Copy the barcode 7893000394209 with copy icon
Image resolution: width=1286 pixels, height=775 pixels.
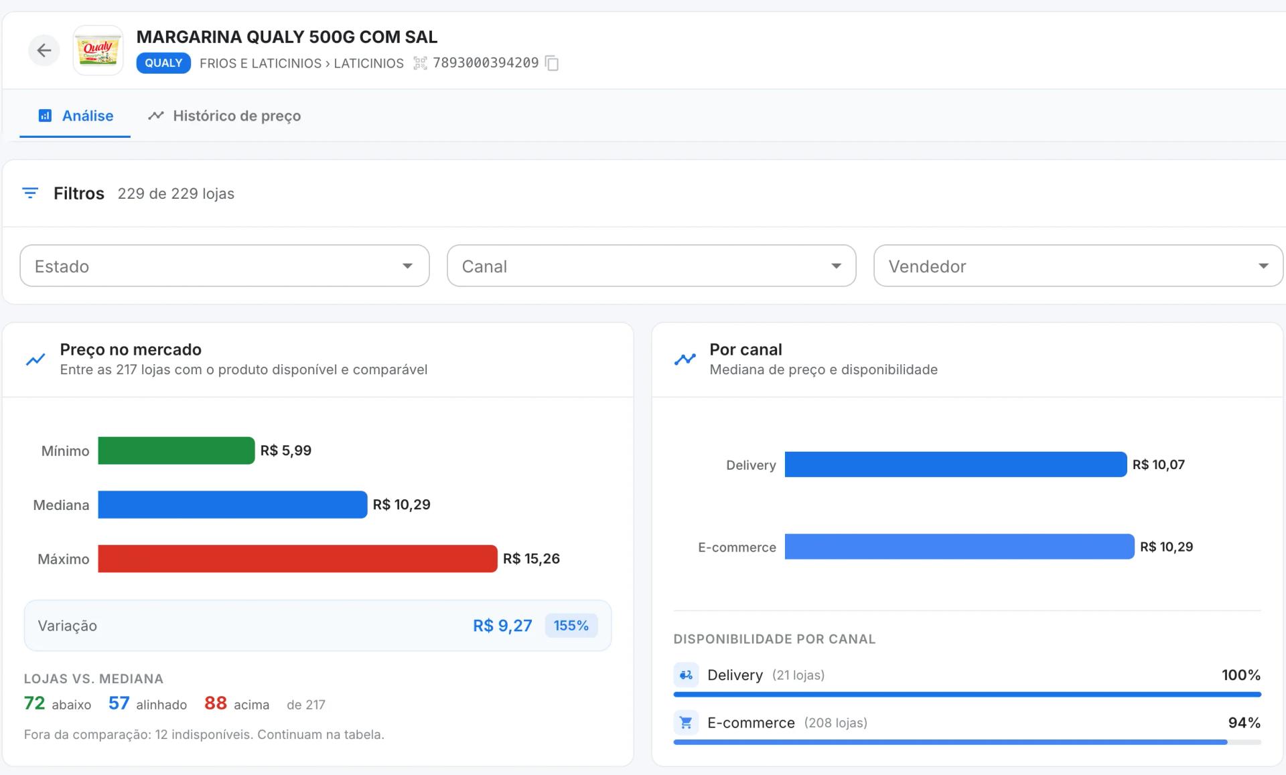[552, 63]
